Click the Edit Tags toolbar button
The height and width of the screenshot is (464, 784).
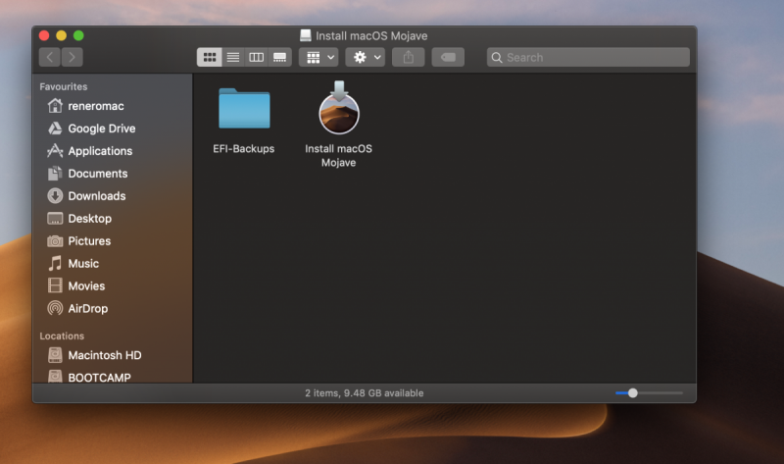tap(448, 57)
